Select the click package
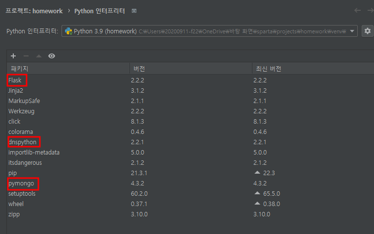The width and height of the screenshot is (374, 234). tap(14, 122)
